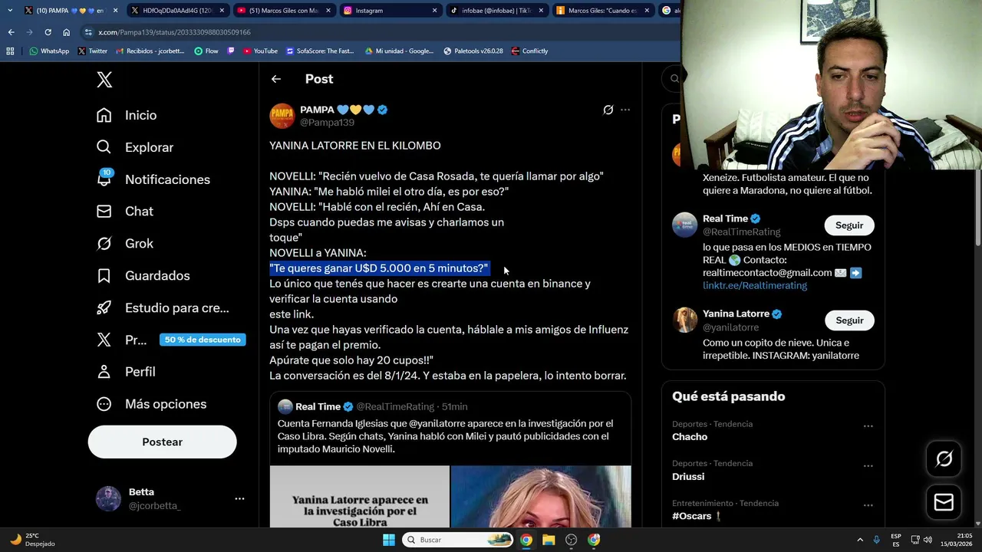Open Chrome apps grid icon
Screen dimensions: 982x552
pos(10,51)
